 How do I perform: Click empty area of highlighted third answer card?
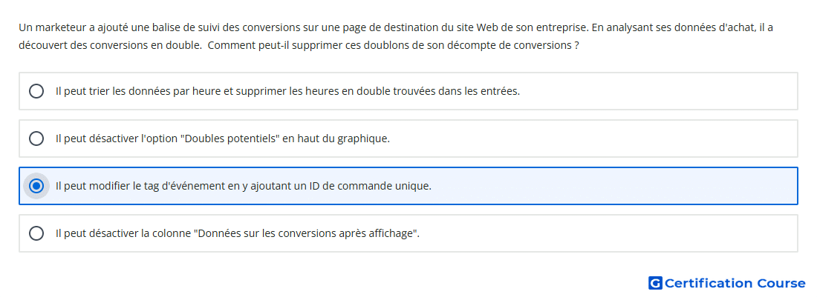tap(615, 186)
